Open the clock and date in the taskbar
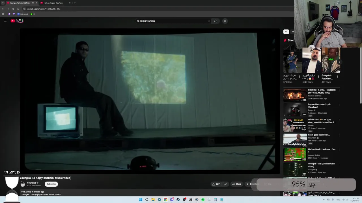The height and width of the screenshot is (203, 362). pyautogui.click(x=355, y=200)
